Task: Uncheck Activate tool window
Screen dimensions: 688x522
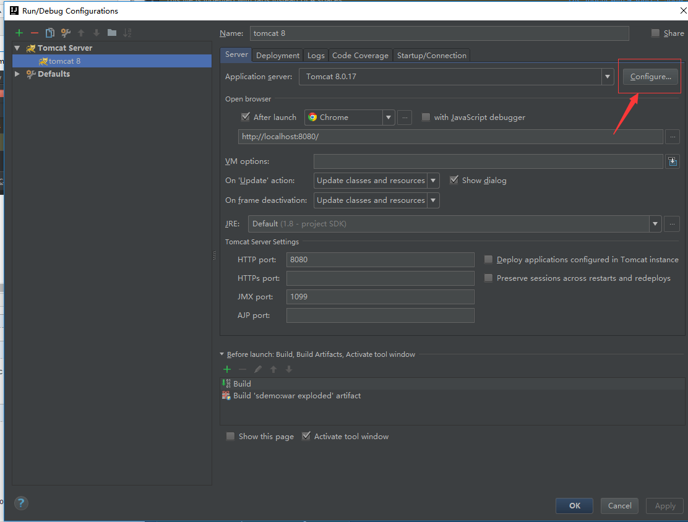Action: tap(306, 437)
